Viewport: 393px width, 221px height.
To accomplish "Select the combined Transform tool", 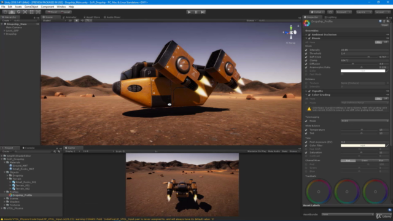I will [x=38, y=12].
